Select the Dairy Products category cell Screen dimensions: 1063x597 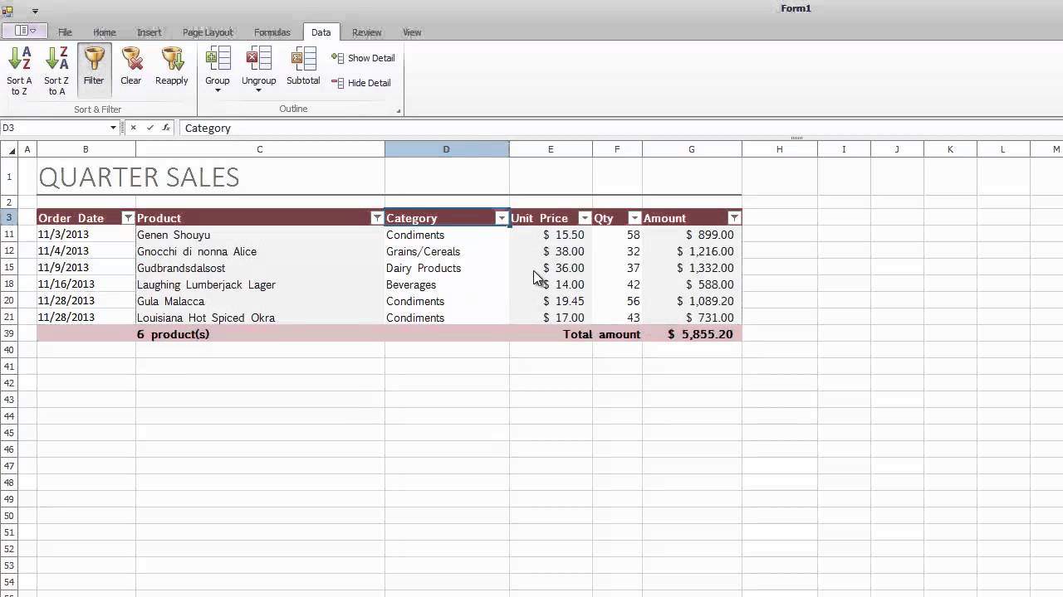pos(447,268)
